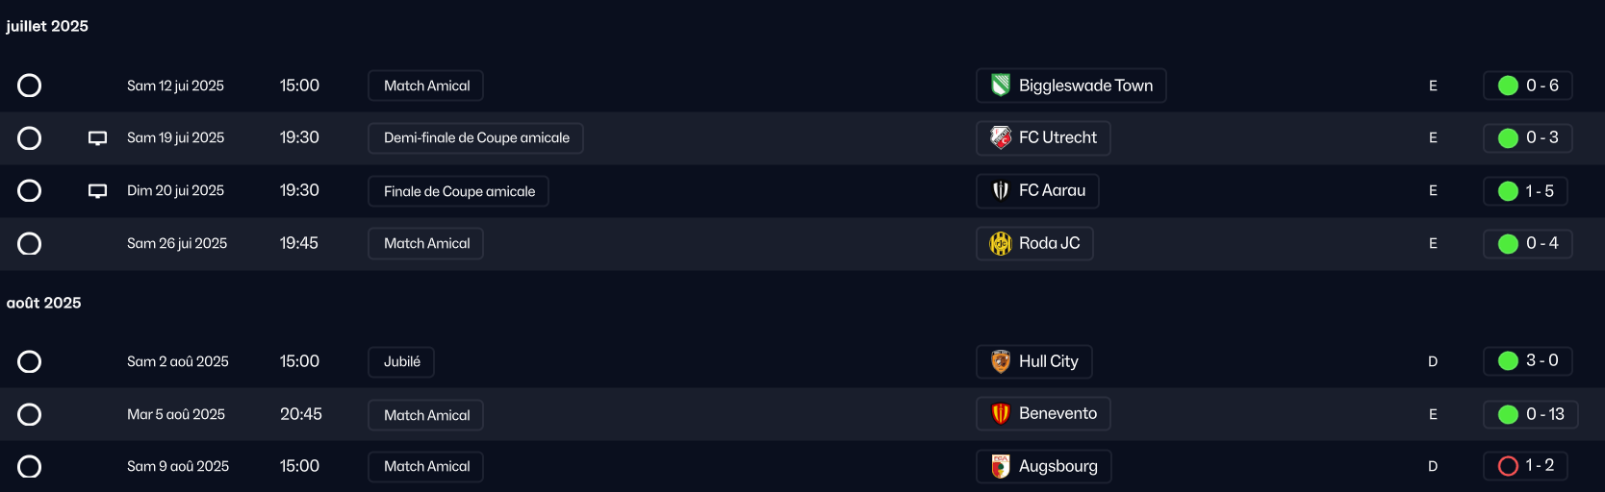Click the Hull City tiger crest icon
Viewport: 1605px width, 492px height.
point(1001,361)
